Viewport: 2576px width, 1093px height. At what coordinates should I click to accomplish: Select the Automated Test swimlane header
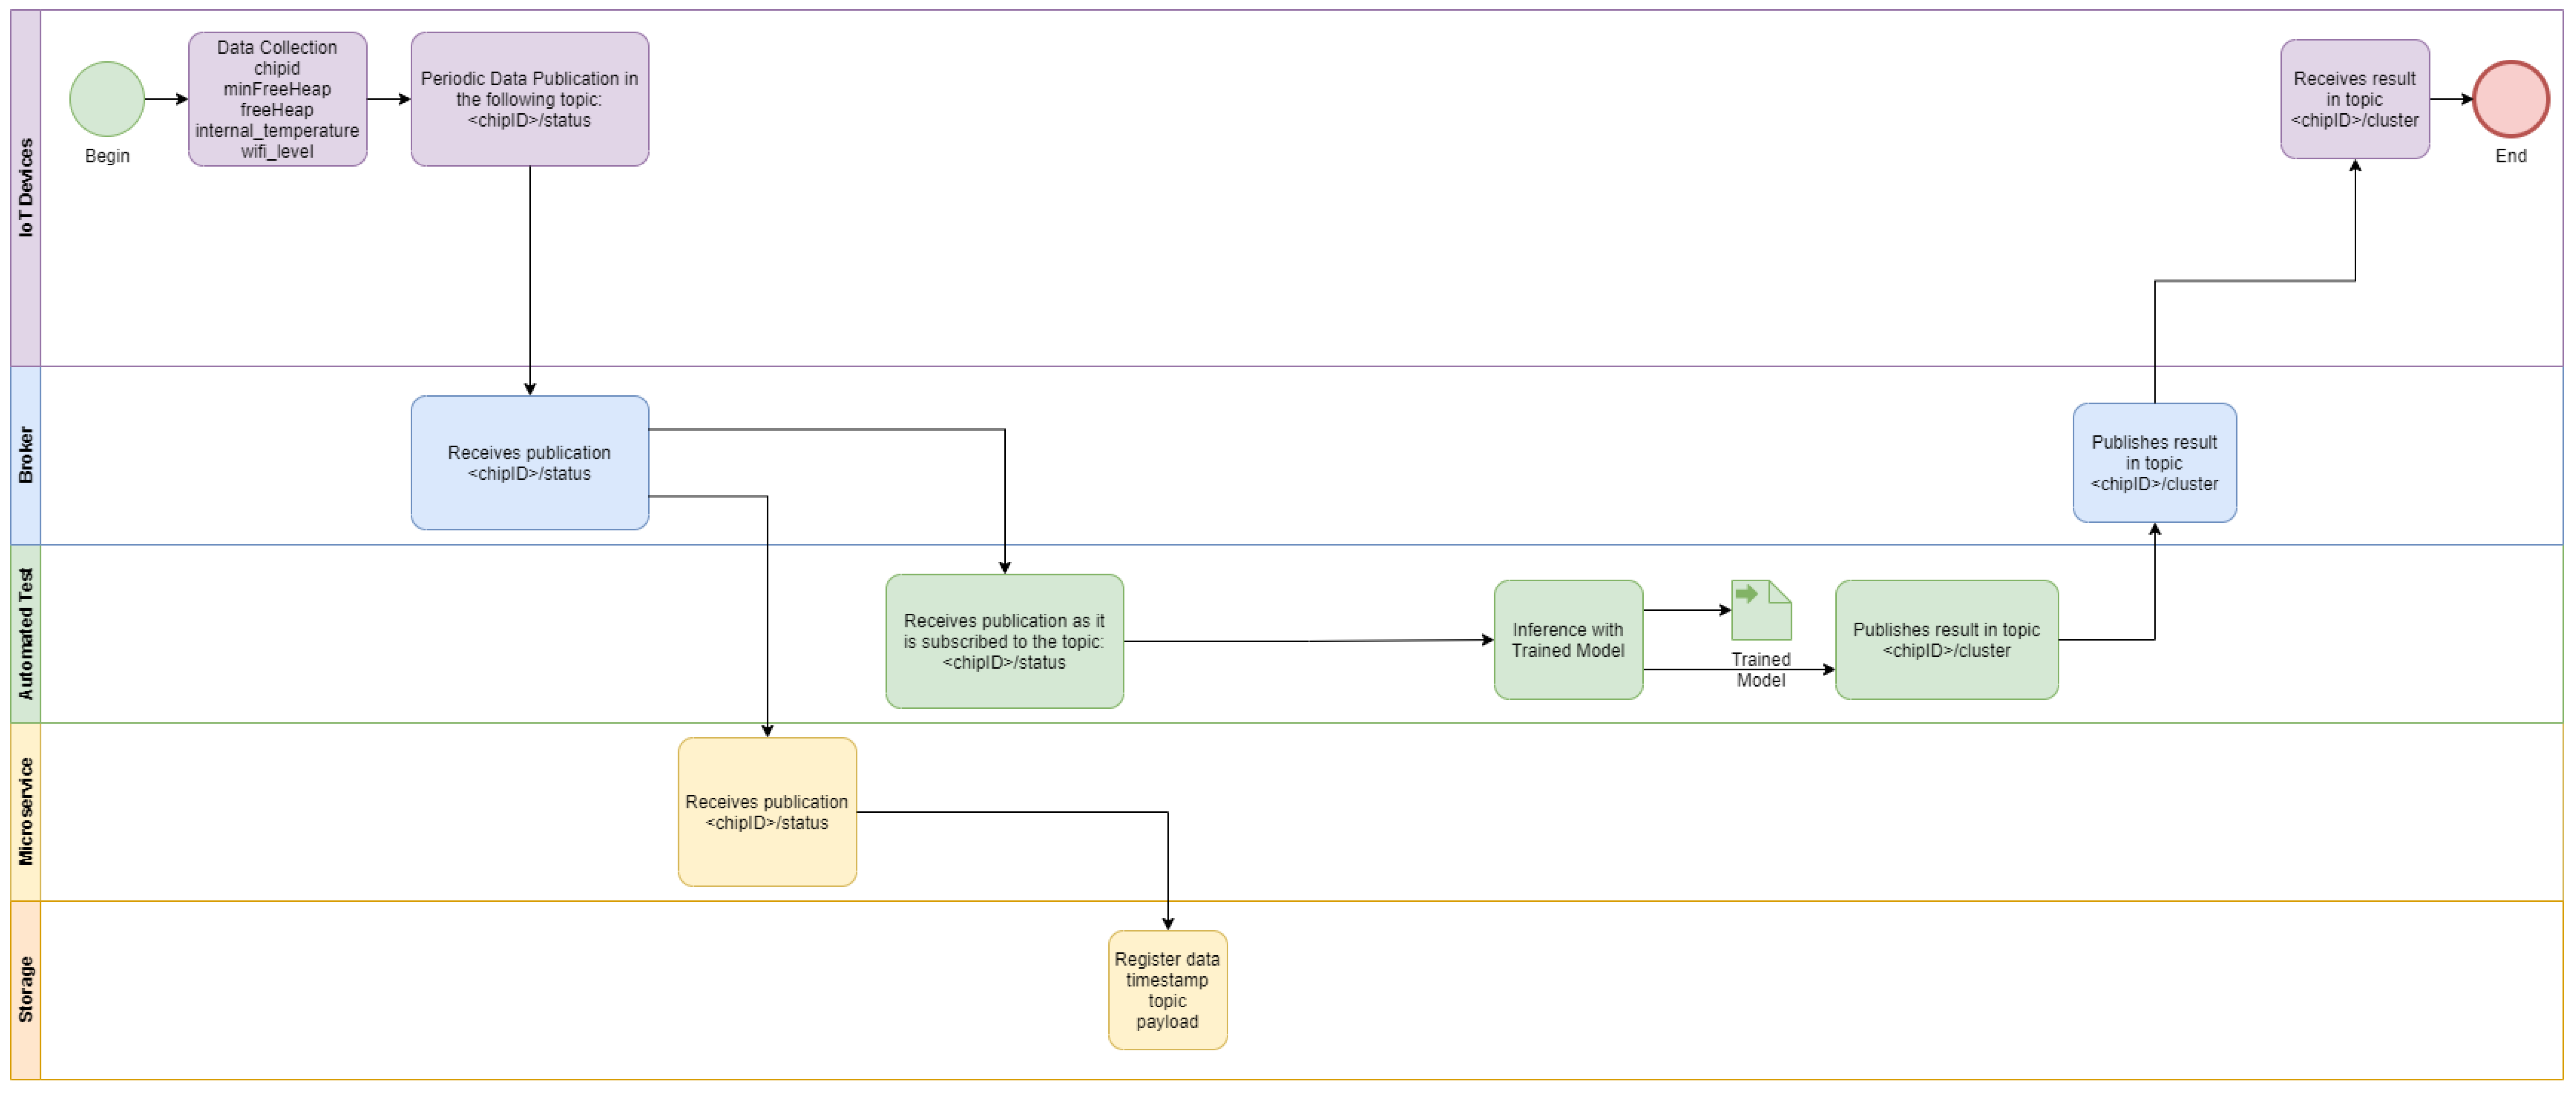click(25, 634)
